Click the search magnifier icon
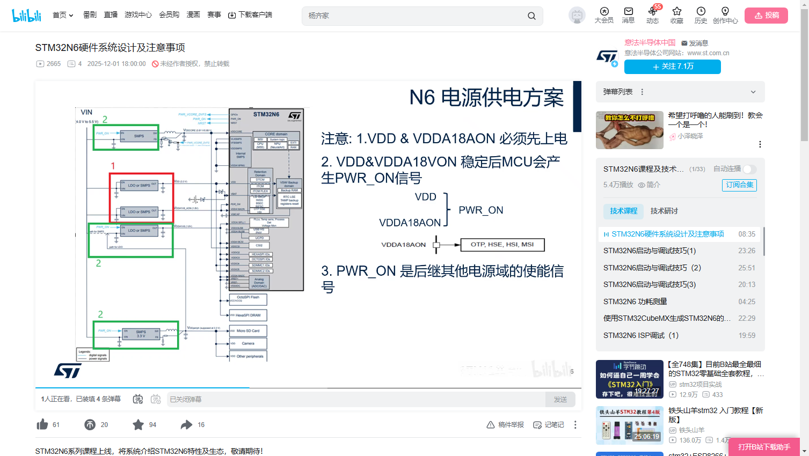Viewport: 809px width, 456px height. click(x=531, y=16)
